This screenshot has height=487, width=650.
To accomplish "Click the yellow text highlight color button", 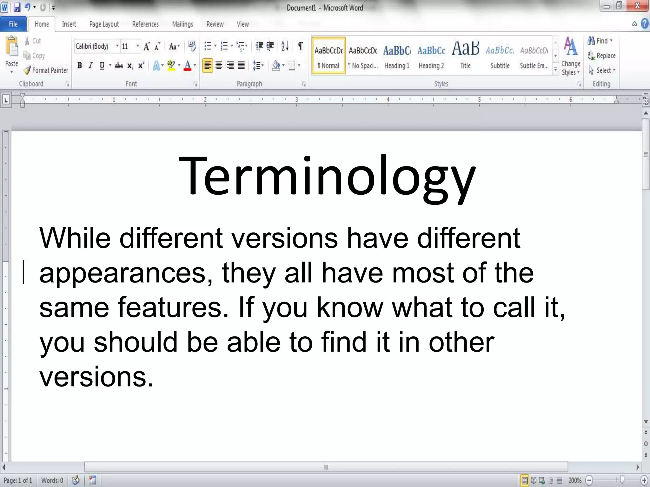I will [171, 66].
